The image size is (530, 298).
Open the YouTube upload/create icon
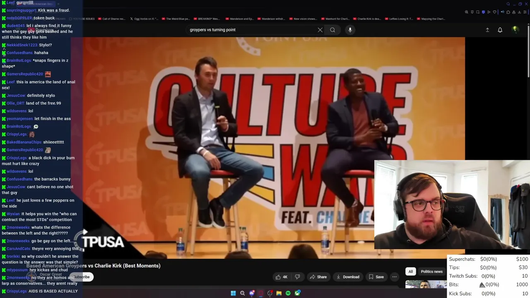487,30
